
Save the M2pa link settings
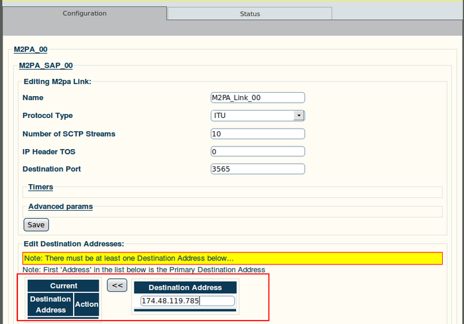[x=36, y=225]
